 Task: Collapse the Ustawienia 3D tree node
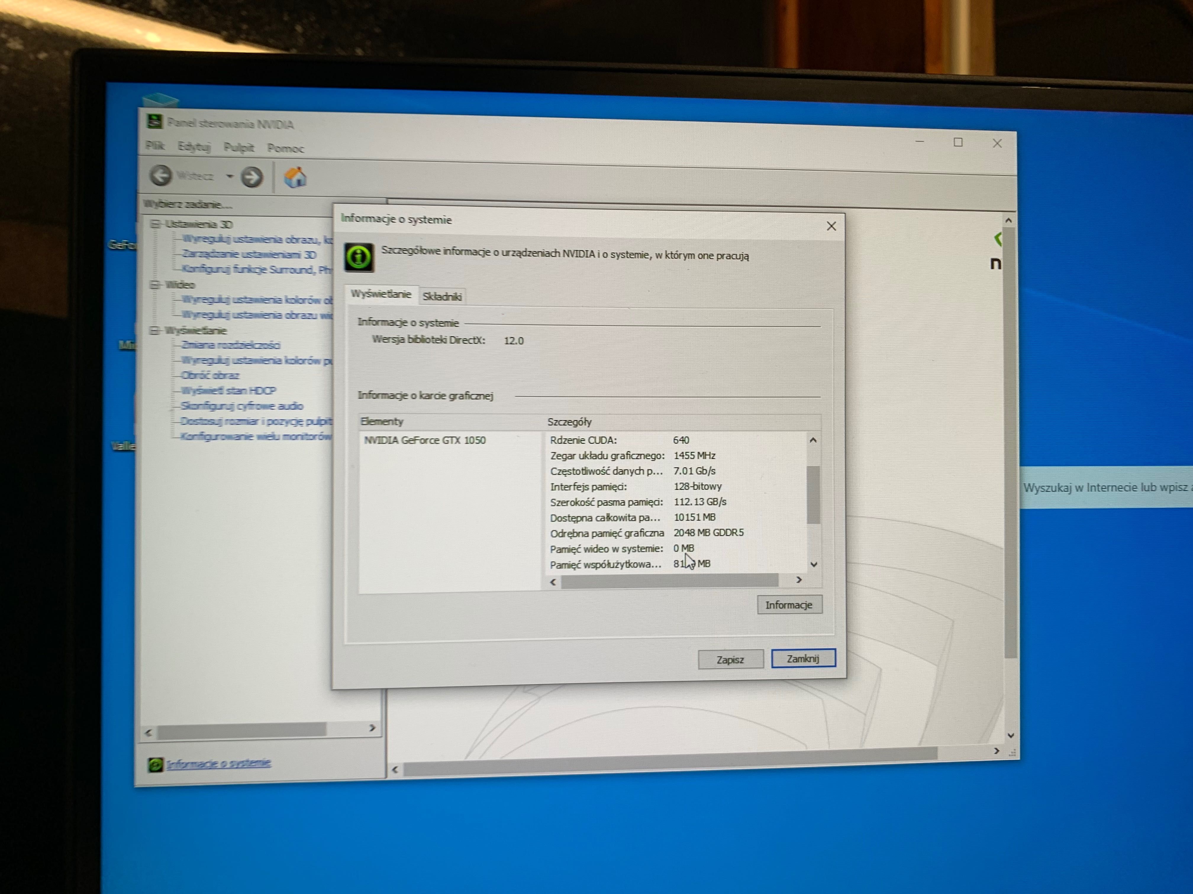pyautogui.click(x=155, y=223)
